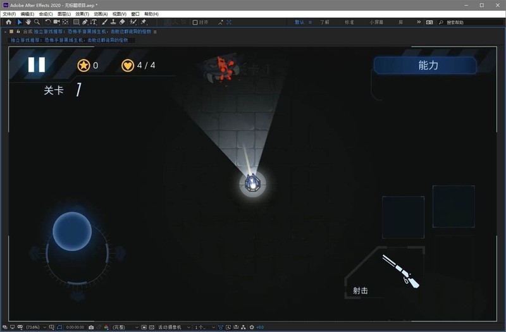
Task: Switch to the 标准 workspace
Action: click(349, 22)
